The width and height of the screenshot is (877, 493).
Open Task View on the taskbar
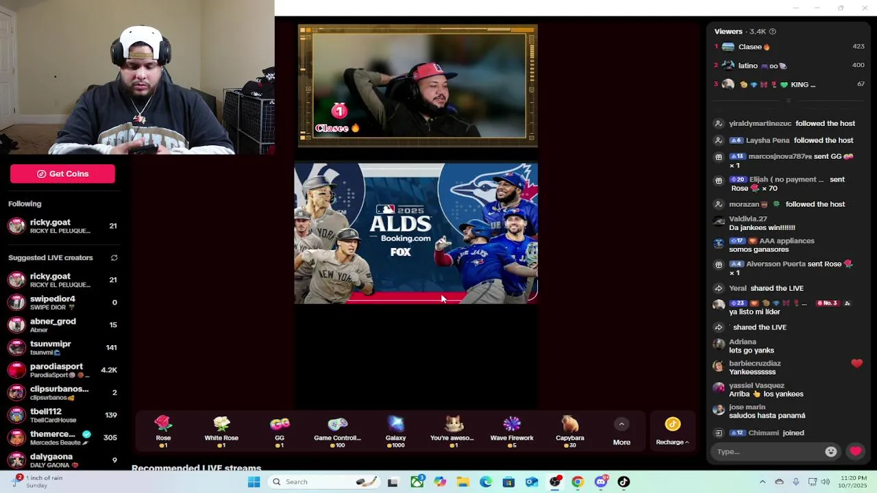point(393,482)
